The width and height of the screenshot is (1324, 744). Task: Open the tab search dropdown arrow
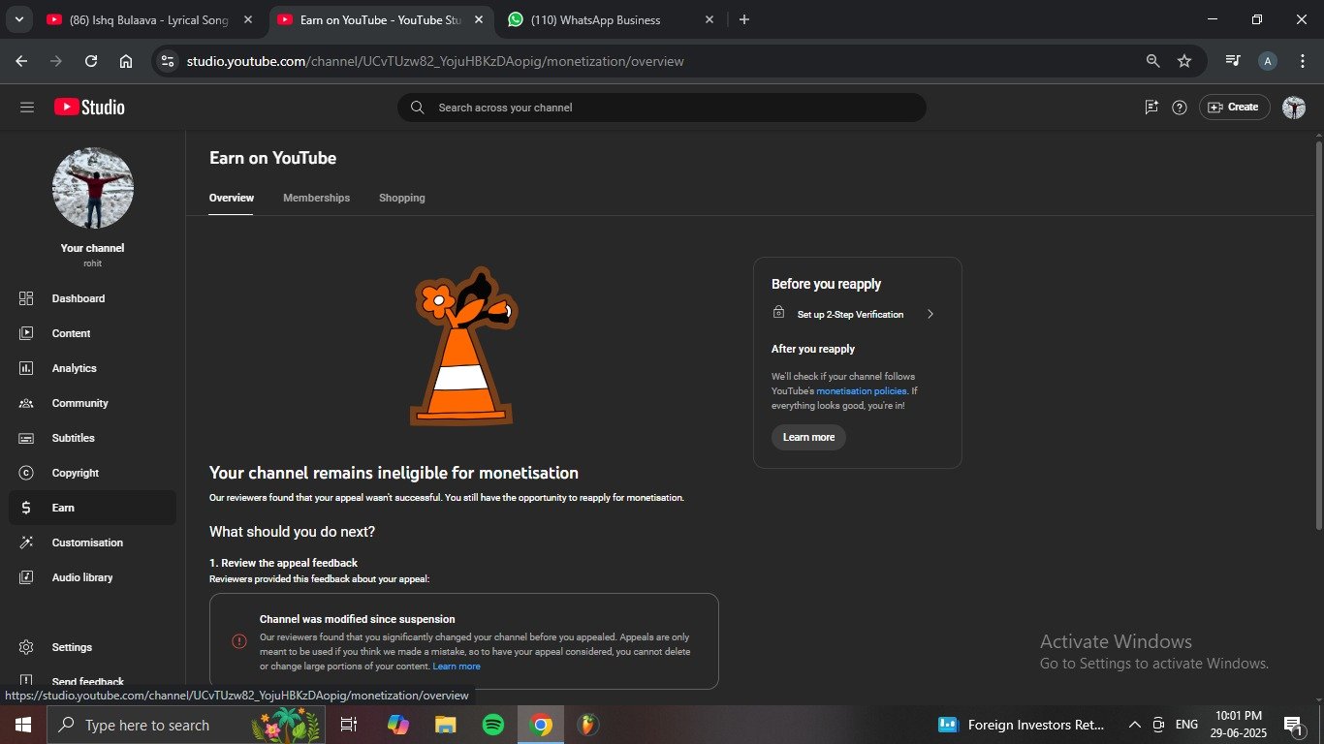click(18, 19)
